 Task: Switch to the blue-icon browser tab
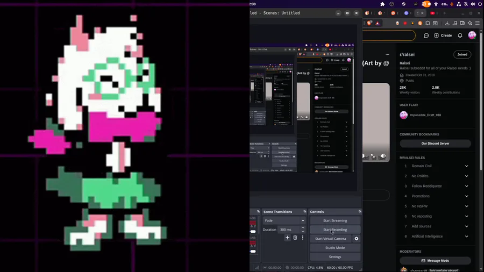[x=407, y=13]
